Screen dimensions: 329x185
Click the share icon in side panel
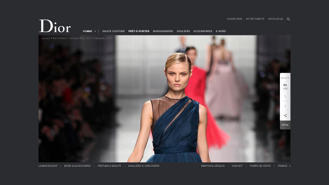pos(285,116)
